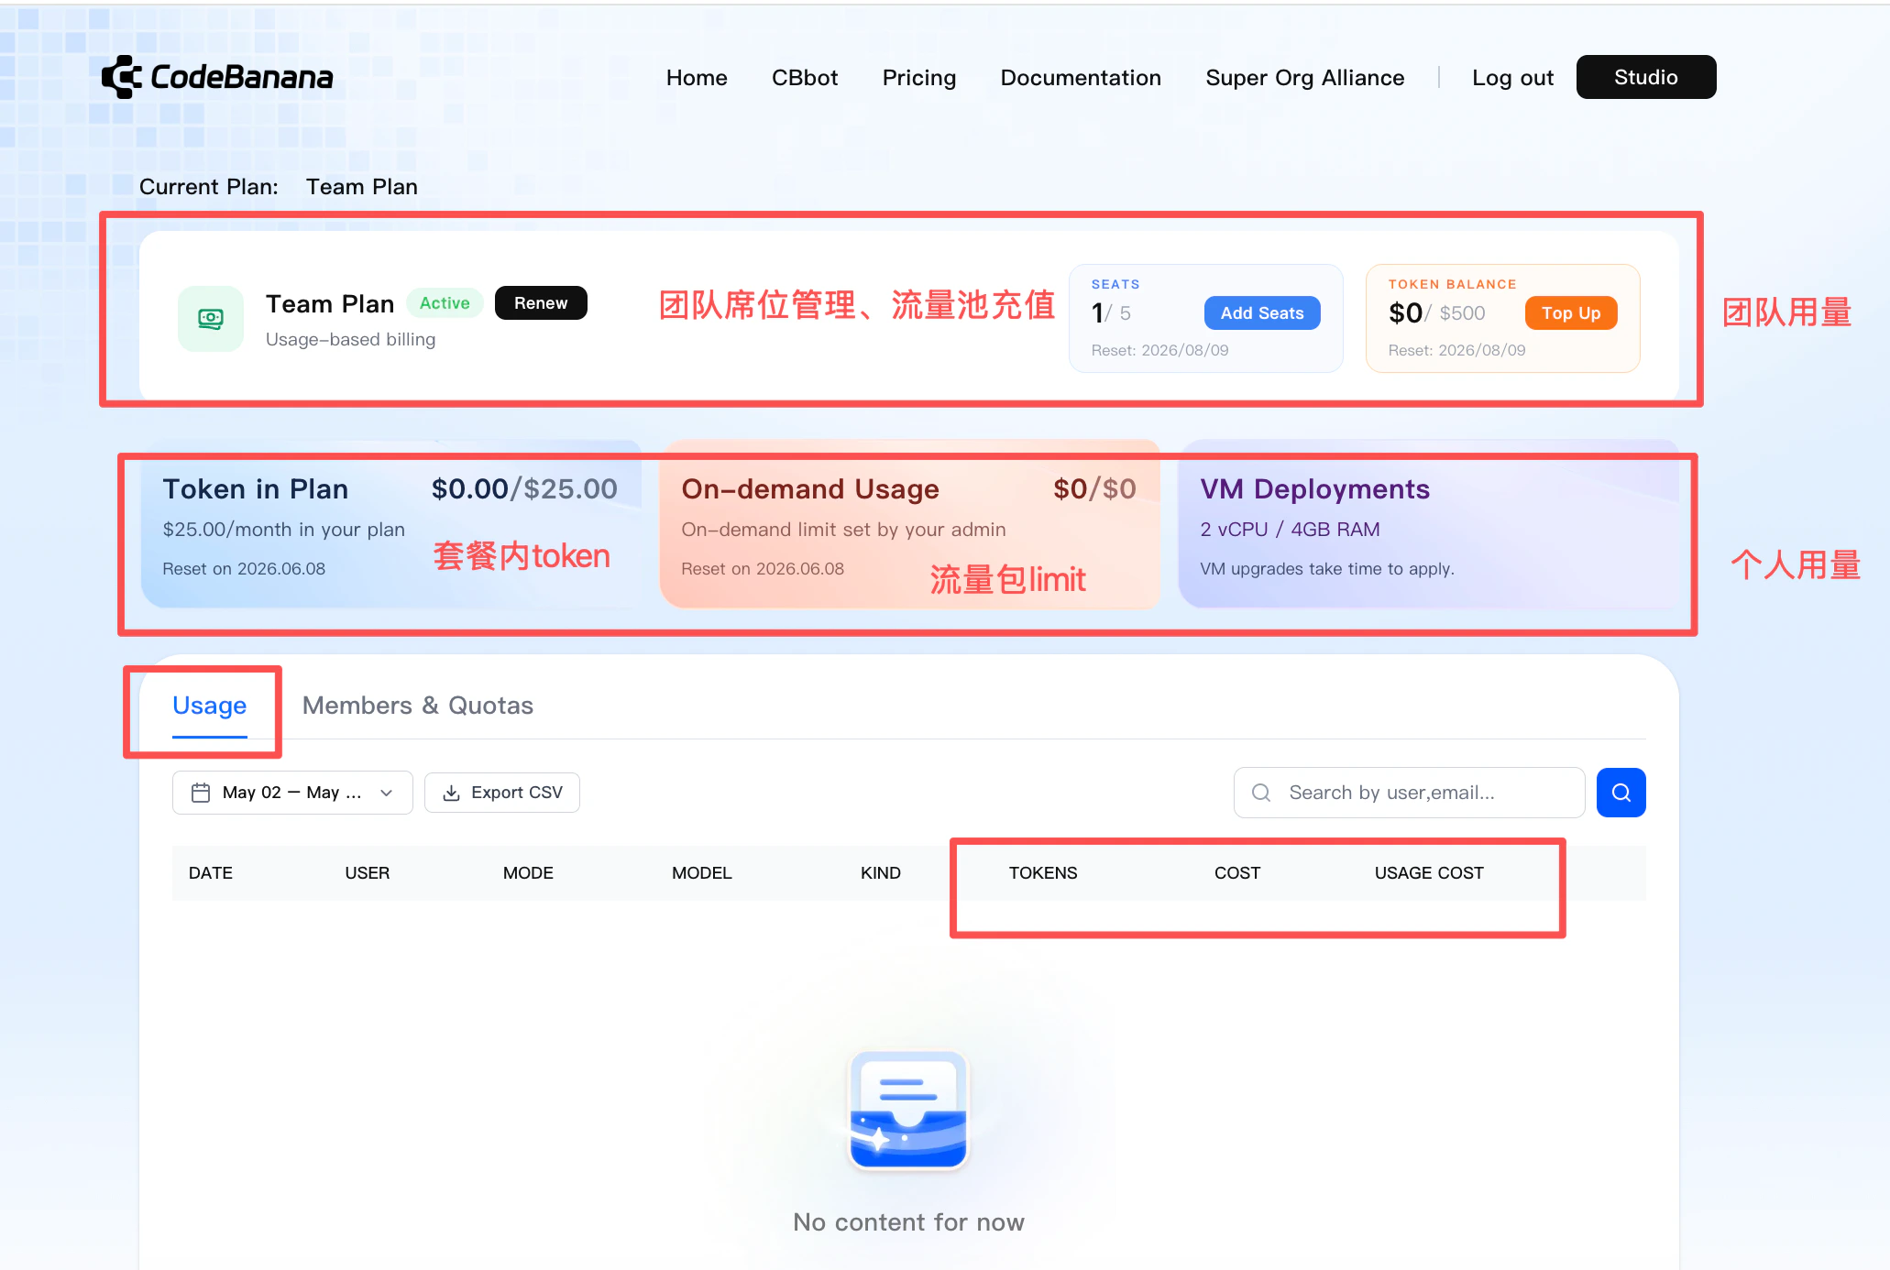The image size is (1890, 1270).
Task: Click 'Usage-based billing' subtitle
Action: [350, 340]
